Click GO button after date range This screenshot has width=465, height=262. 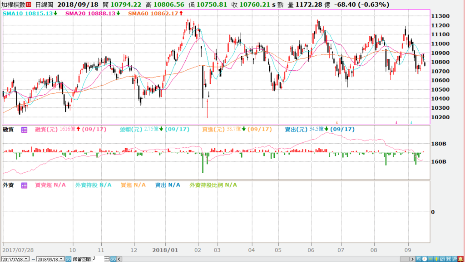(68, 259)
